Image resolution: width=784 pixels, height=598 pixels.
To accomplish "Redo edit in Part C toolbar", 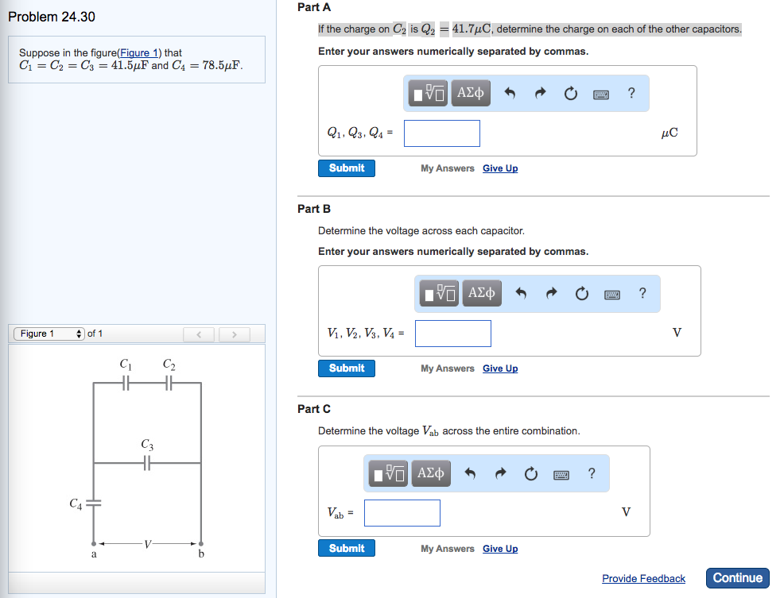I will tap(500, 473).
